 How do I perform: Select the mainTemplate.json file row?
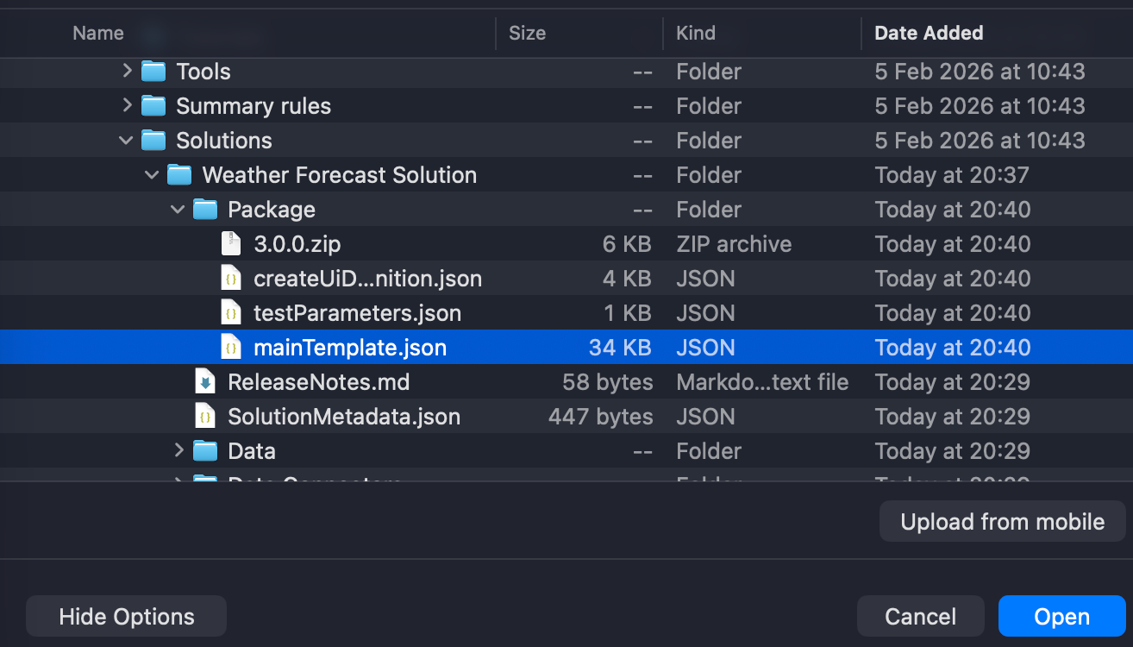tap(350, 348)
